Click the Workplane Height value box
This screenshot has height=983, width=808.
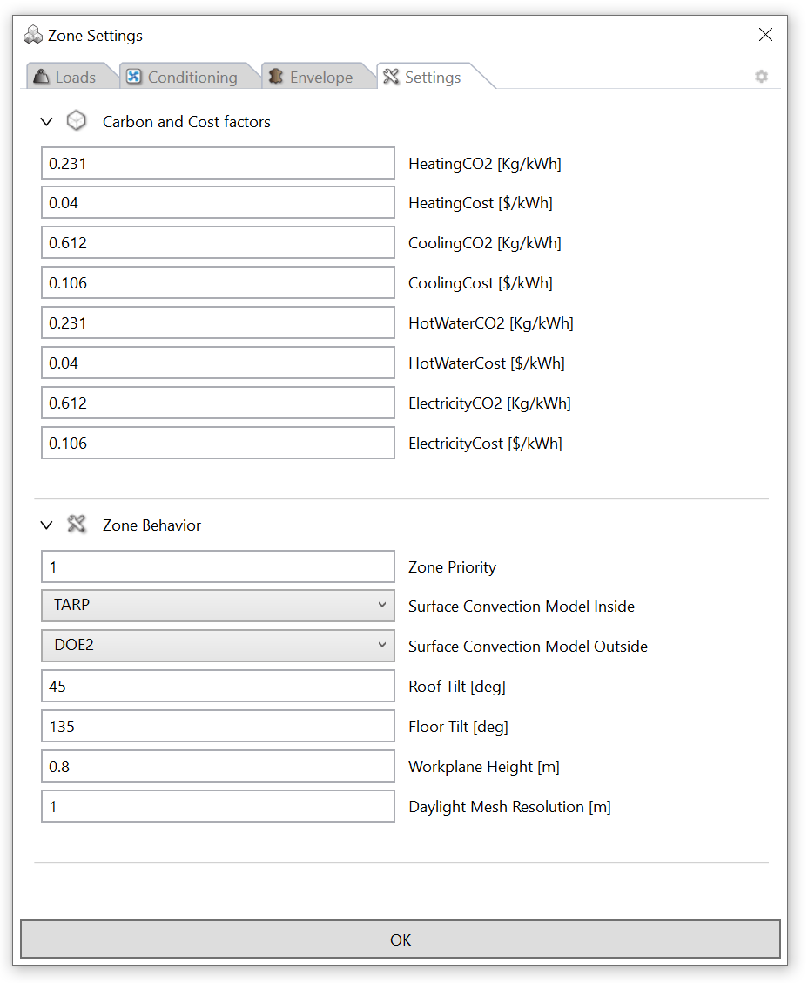click(x=217, y=766)
